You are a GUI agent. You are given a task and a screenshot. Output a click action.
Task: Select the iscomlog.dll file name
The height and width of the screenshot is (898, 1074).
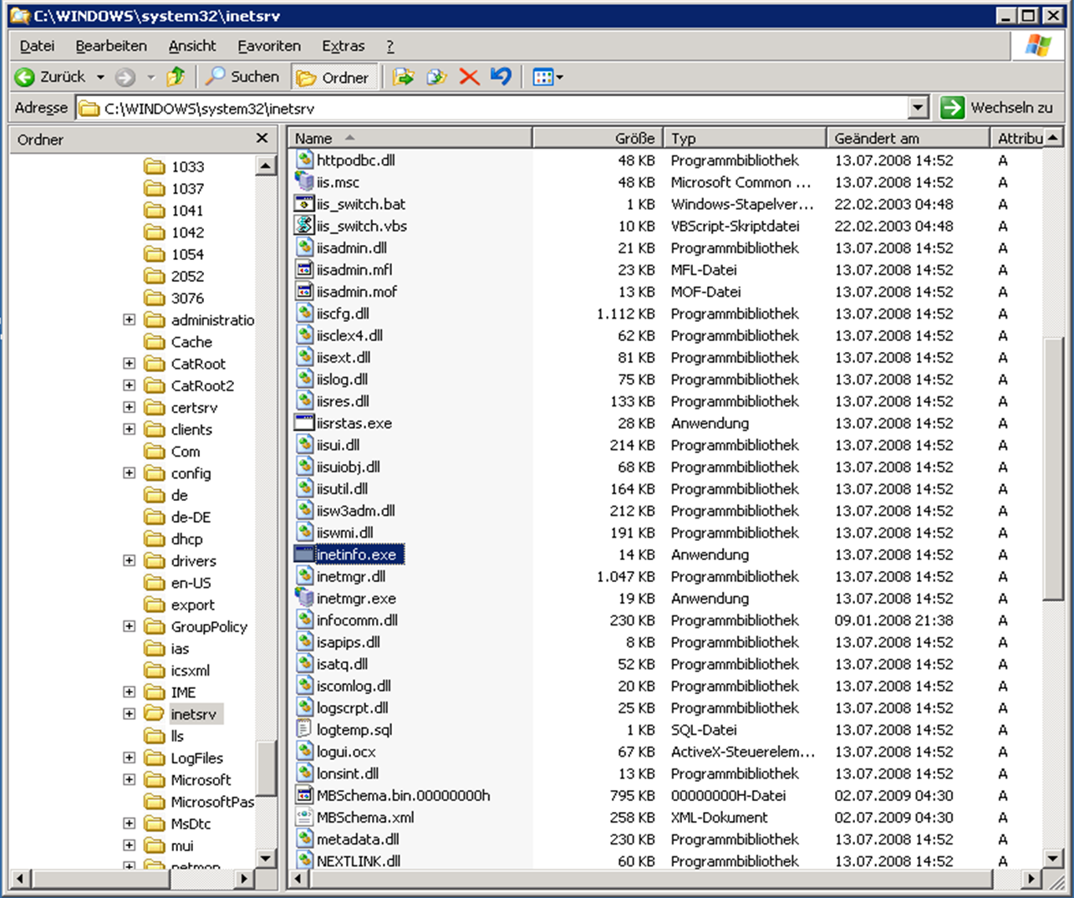[x=354, y=686]
